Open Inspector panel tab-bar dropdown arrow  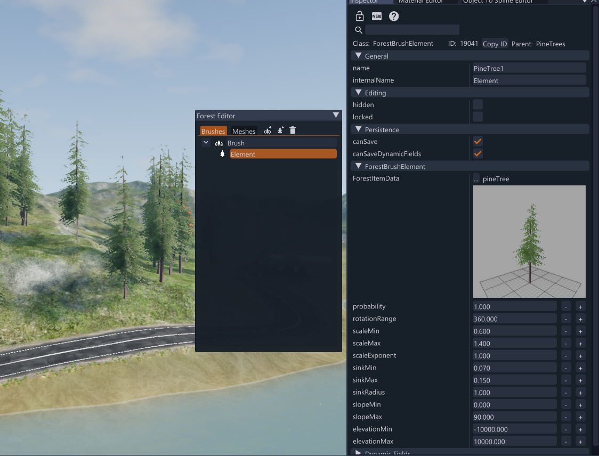(585, 2)
